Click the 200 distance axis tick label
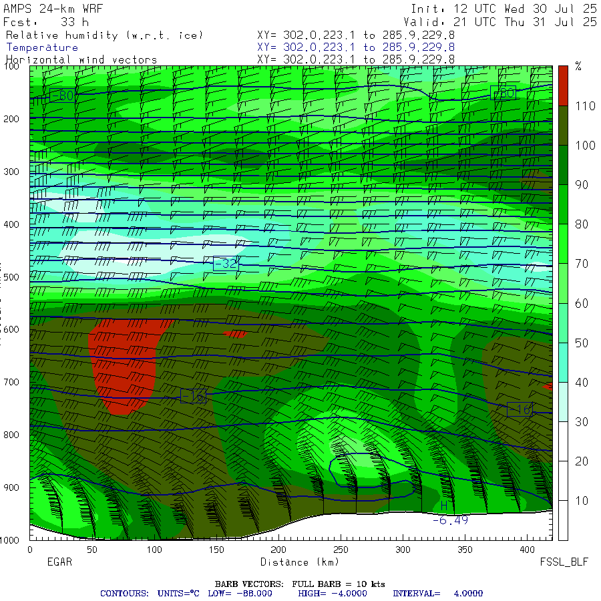Image resolution: width=601 pixels, height=601 pixels. click(278, 550)
